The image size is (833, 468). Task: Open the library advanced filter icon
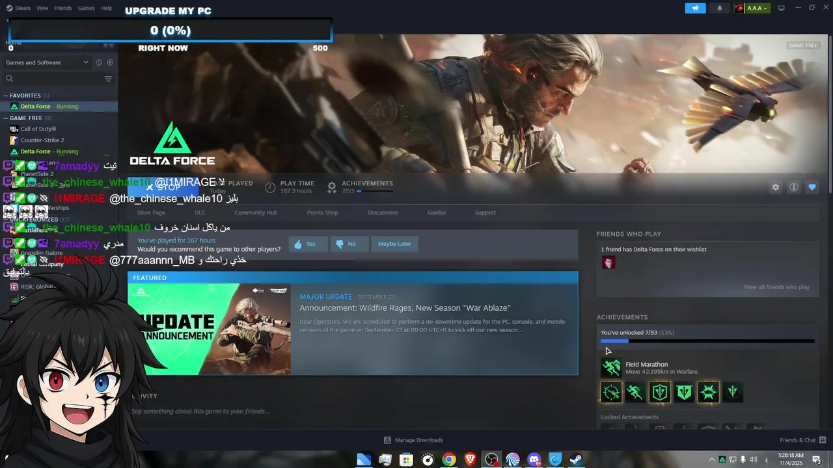click(109, 79)
